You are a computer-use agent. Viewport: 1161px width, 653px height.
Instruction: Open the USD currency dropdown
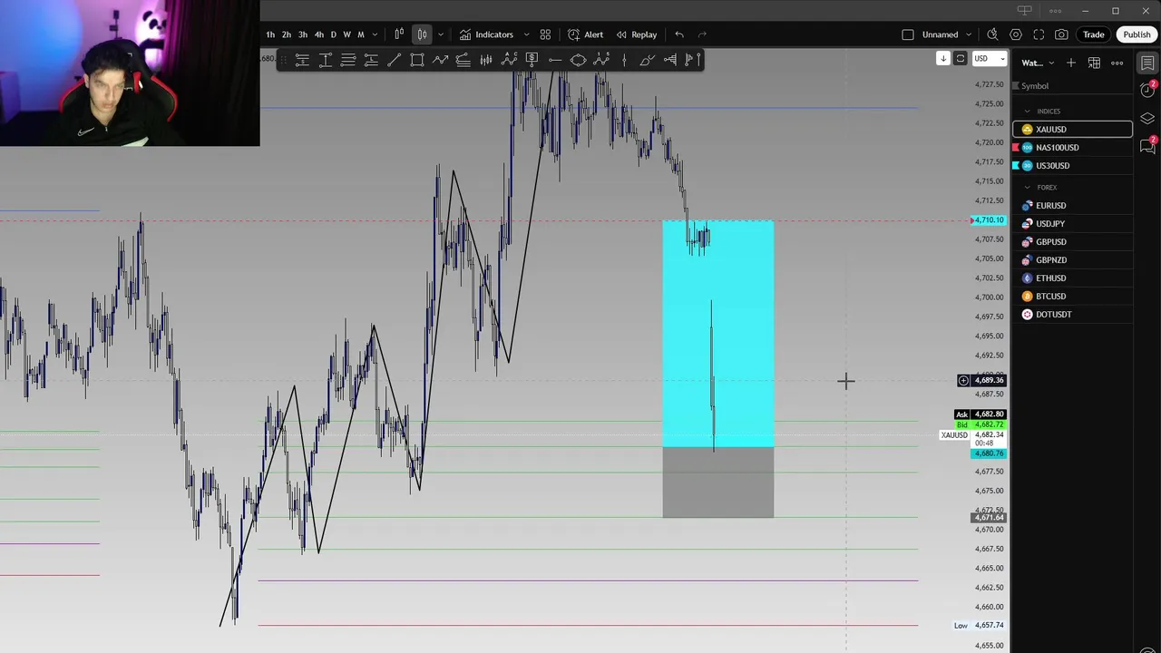pyautogui.click(x=990, y=59)
